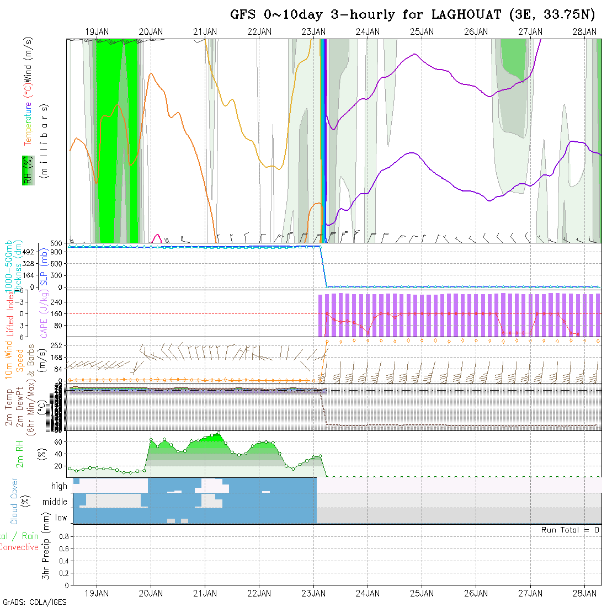Click the 19JAN label on the bottom date axis
Screen dimensions: 607x607
97,593
